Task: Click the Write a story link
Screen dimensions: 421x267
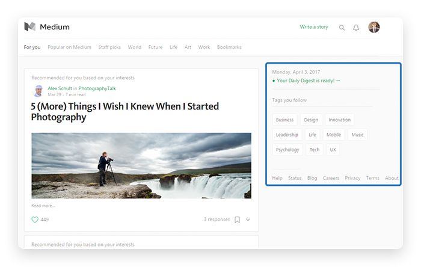Action: pos(314,27)
